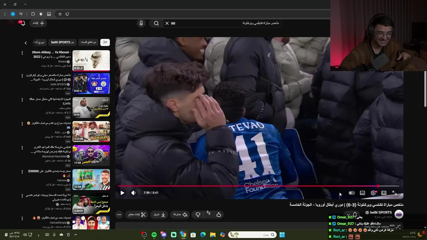Click the taskbar search box
The height and width of the screenshot is (240, 427).
coord(252,235)
